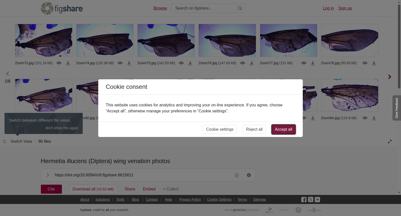Click + Collect
The image size is (401, 216).
pyautogui.click(x=171, y=189)
